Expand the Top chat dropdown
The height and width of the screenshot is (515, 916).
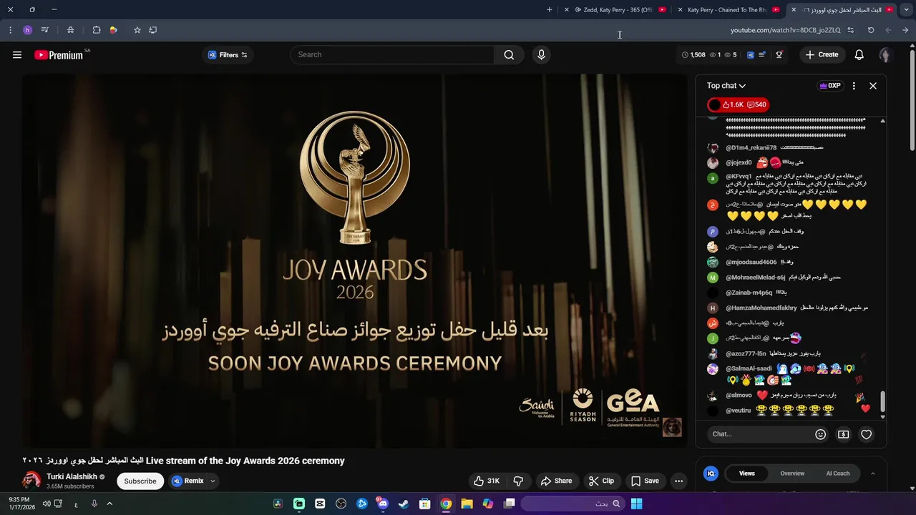pyautogui.click(x=726, y=86)
